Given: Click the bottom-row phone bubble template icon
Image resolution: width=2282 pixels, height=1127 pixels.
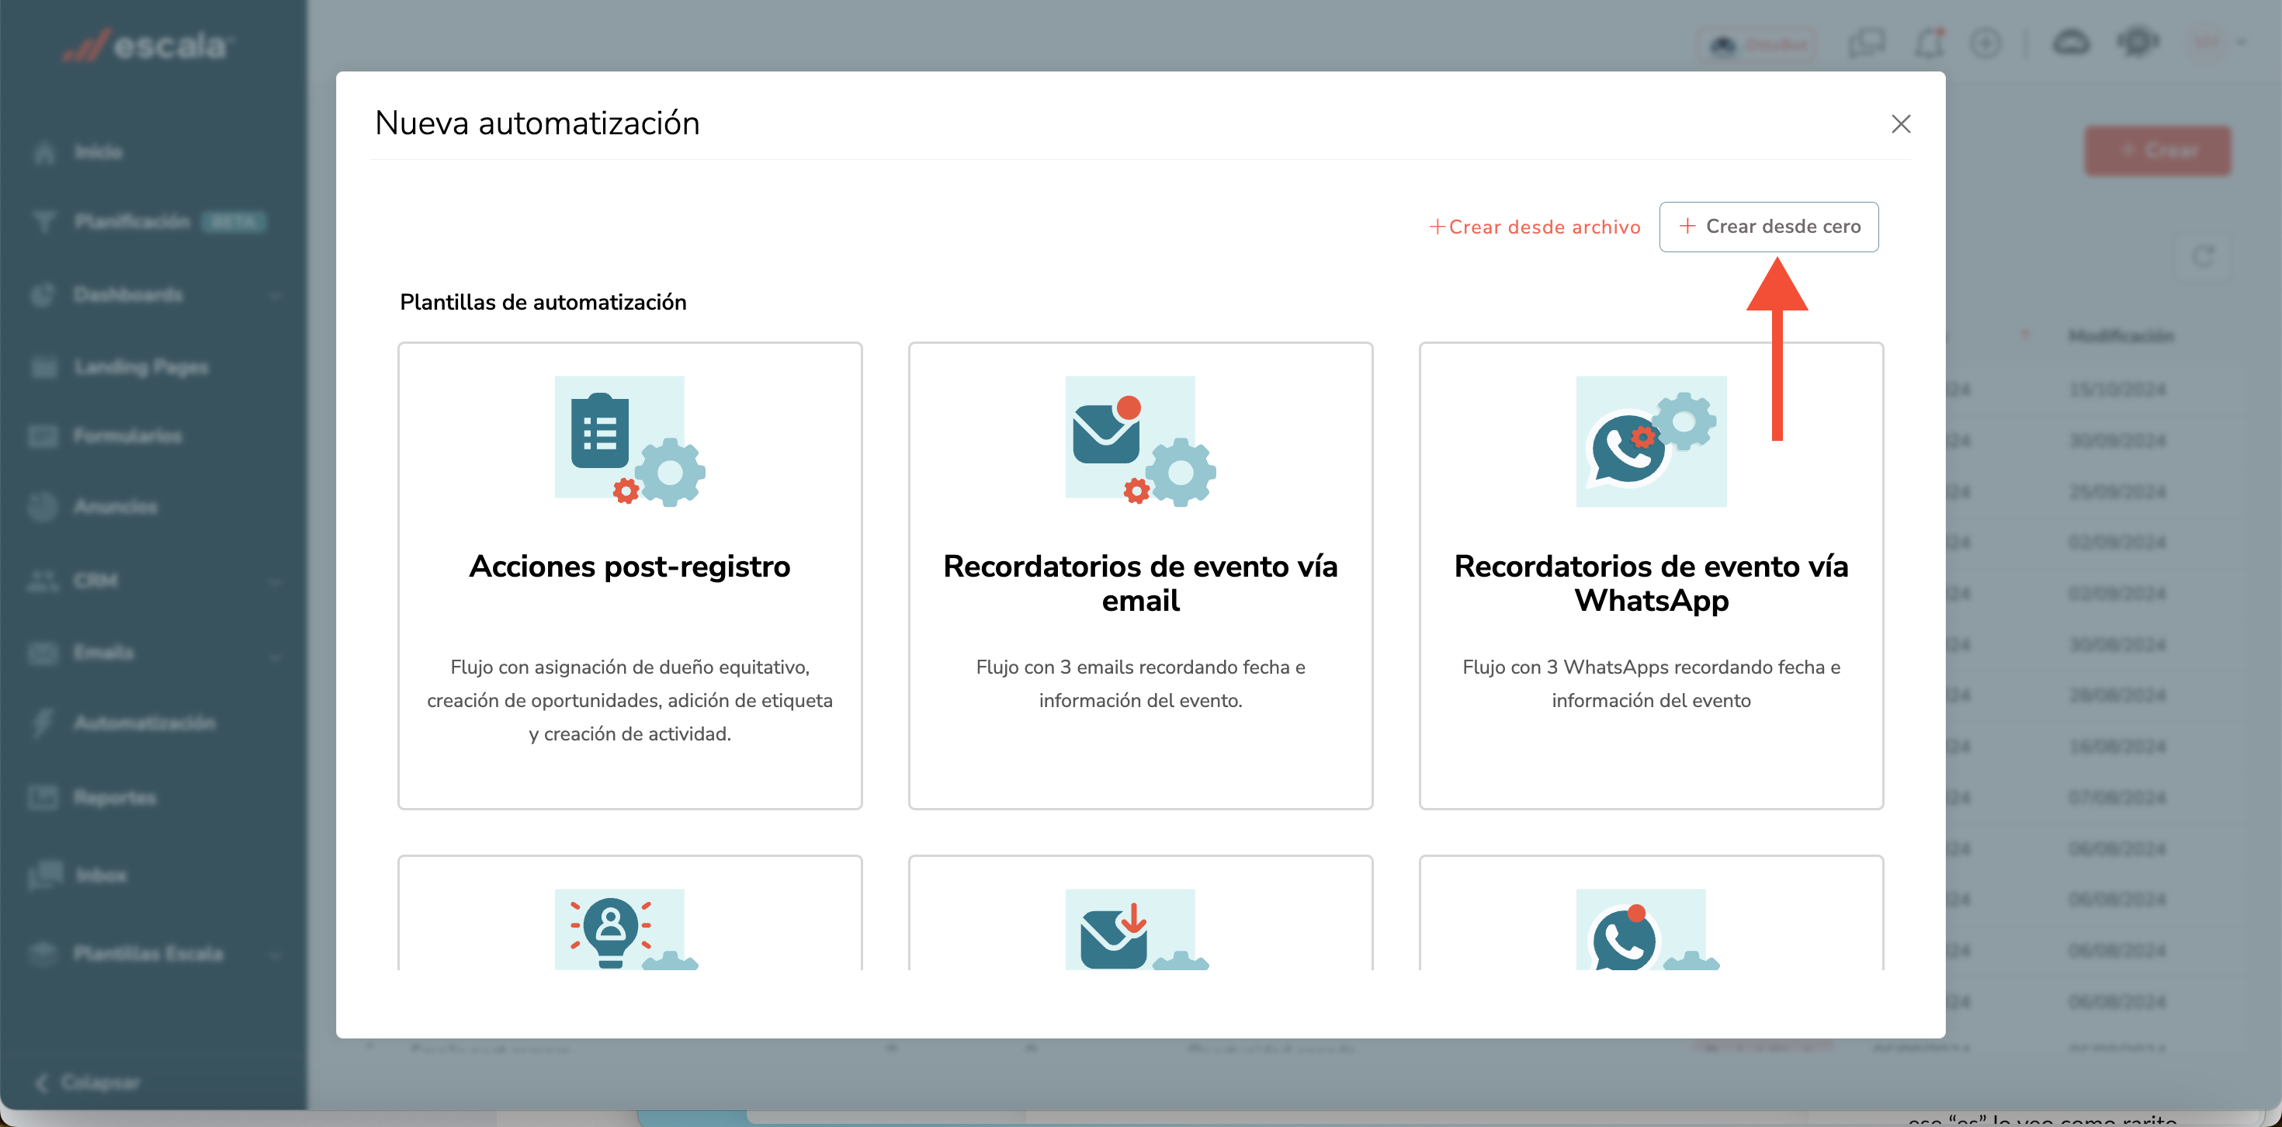Looking at the screenshot, I should coord(1646,929).
